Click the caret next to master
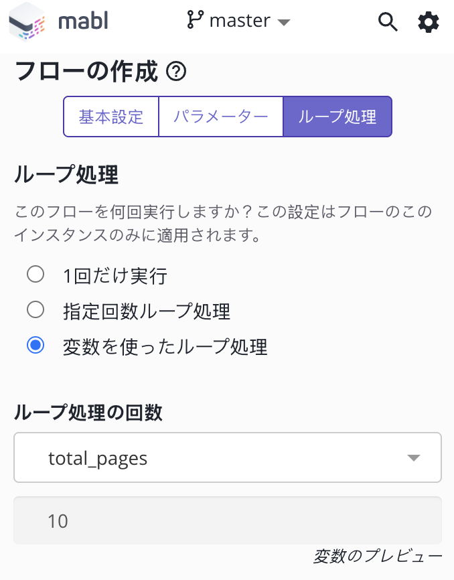Screen dimensions: 454x580 [284, 22]
